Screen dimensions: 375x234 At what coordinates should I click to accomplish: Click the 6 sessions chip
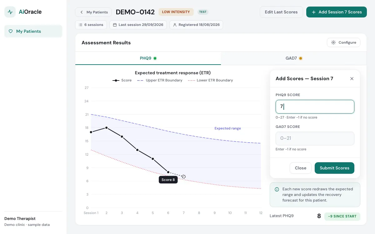[91, 25]
